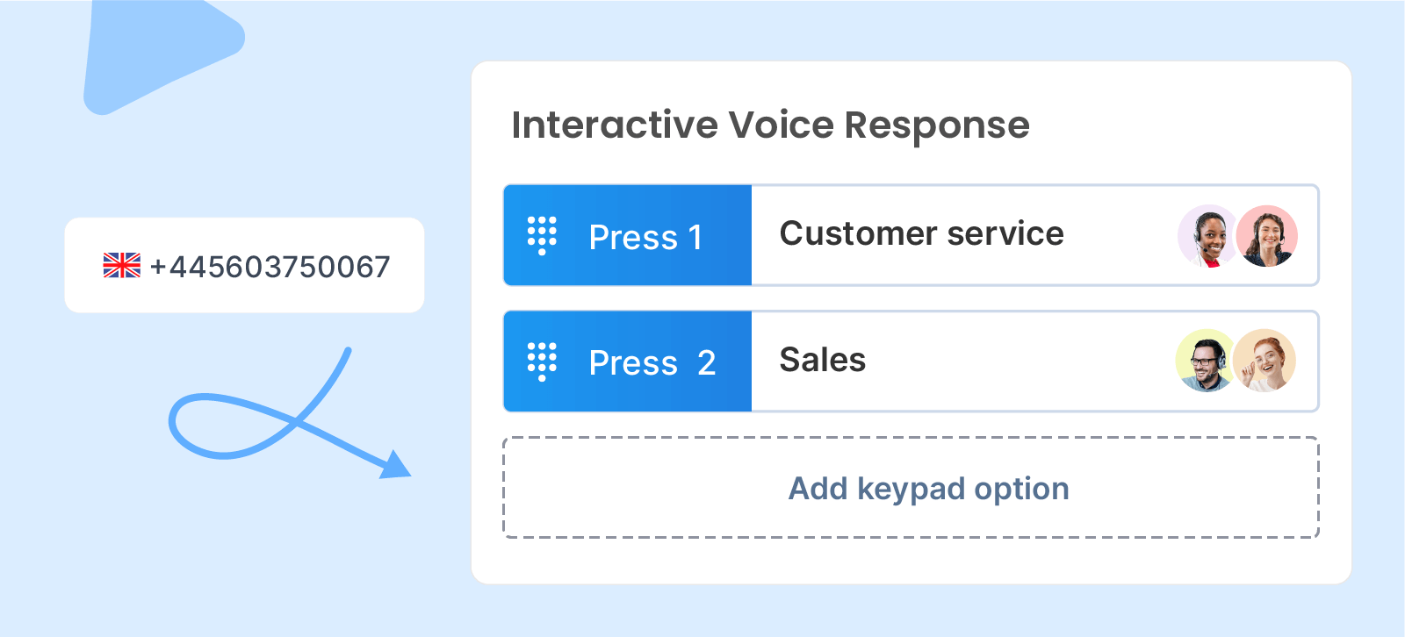Click the bearded man with glasses avatar
This screenshot has width=1405, height=637.
1206,361
